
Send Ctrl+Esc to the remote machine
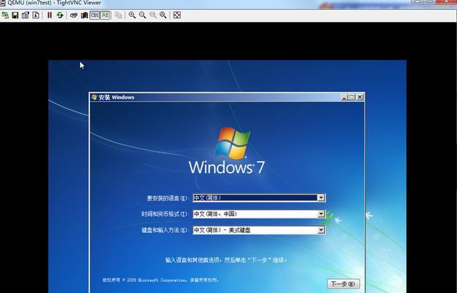(84, 15)
